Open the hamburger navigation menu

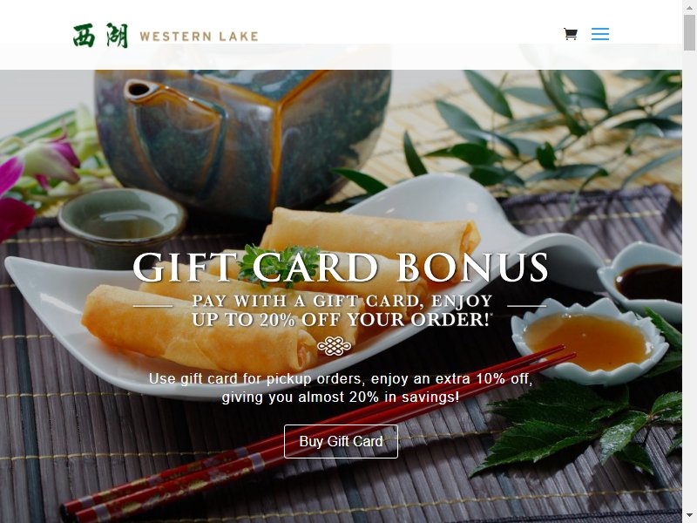(600, 34)
